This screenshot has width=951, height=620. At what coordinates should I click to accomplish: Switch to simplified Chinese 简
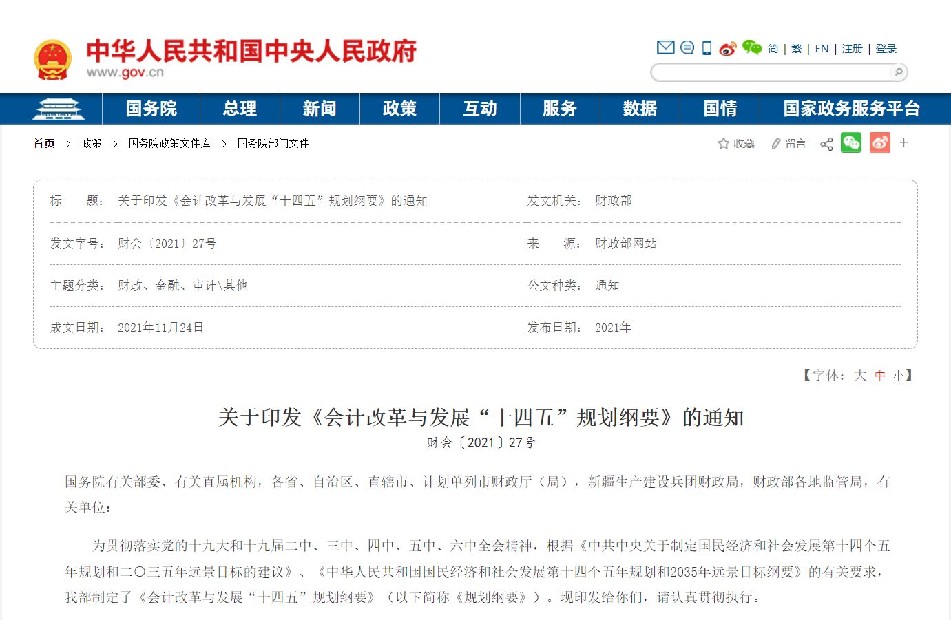tap(773, 49)
